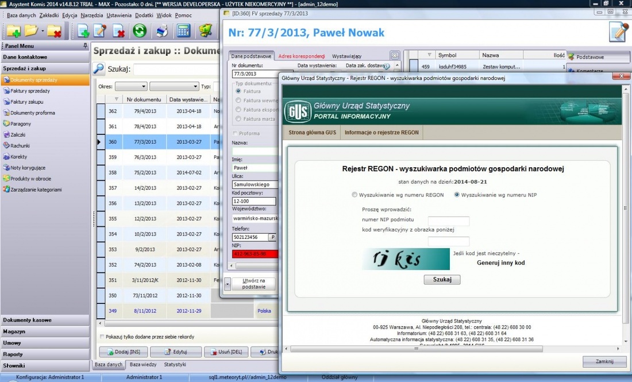Switch to Adres korespondencji tab
Screen dimensions: 632x382
pyautogui.click(x=302, y=56)
